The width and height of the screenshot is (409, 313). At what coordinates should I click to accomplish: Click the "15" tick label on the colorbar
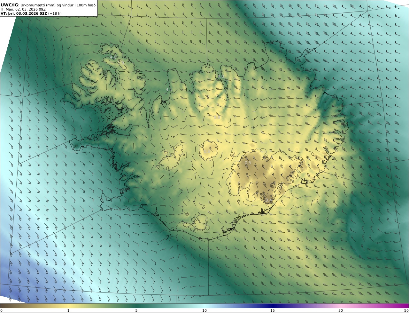[273, 310]
